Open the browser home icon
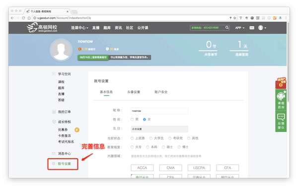This screenshot has width=298, height=188. pyautogui.click(x=29, y=18)
